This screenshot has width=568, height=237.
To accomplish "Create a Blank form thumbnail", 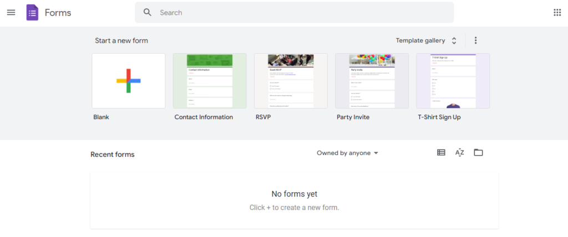I will coord(129,81).
